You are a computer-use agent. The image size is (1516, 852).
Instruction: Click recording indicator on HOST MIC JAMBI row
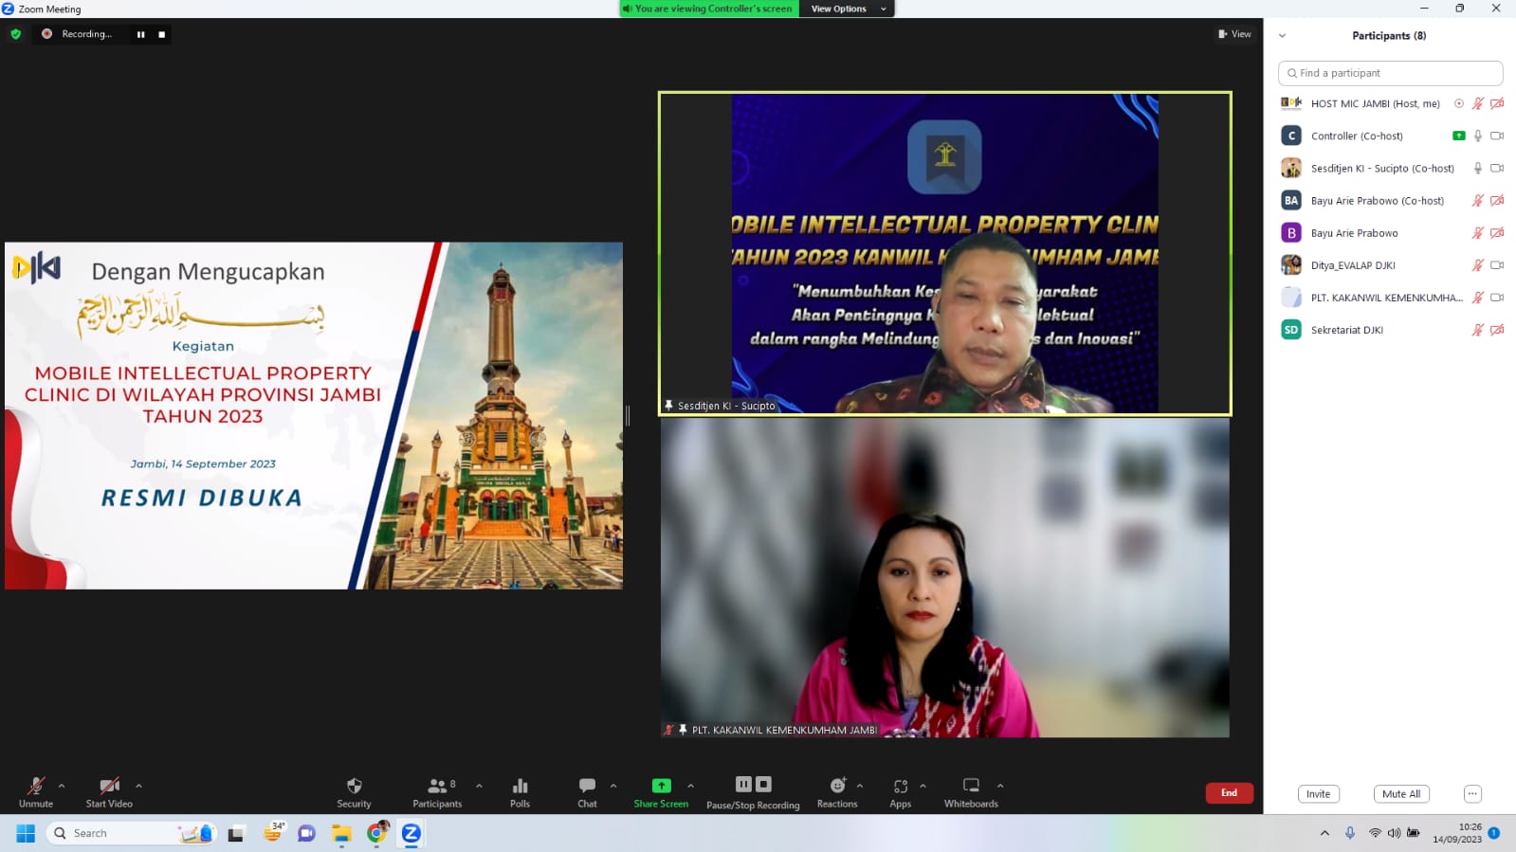pyautogui.click(x=1458, y=103)
